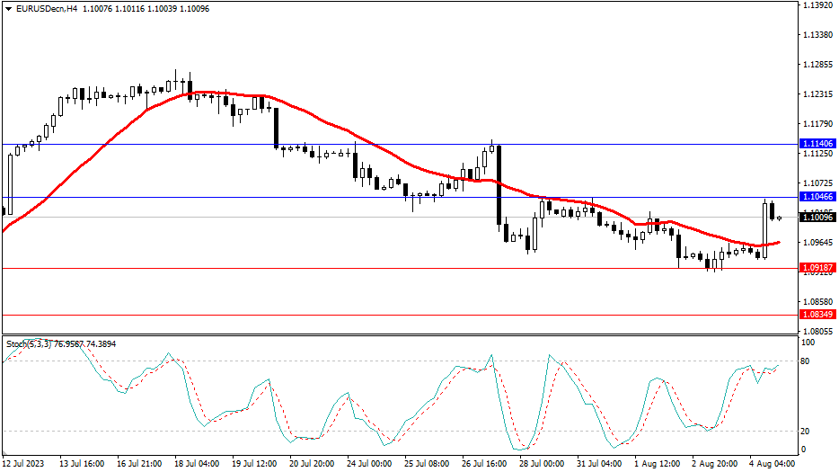Click the stochastic 80 level label
The width and height of the screenshot is (839, 472).
(806, 361)
